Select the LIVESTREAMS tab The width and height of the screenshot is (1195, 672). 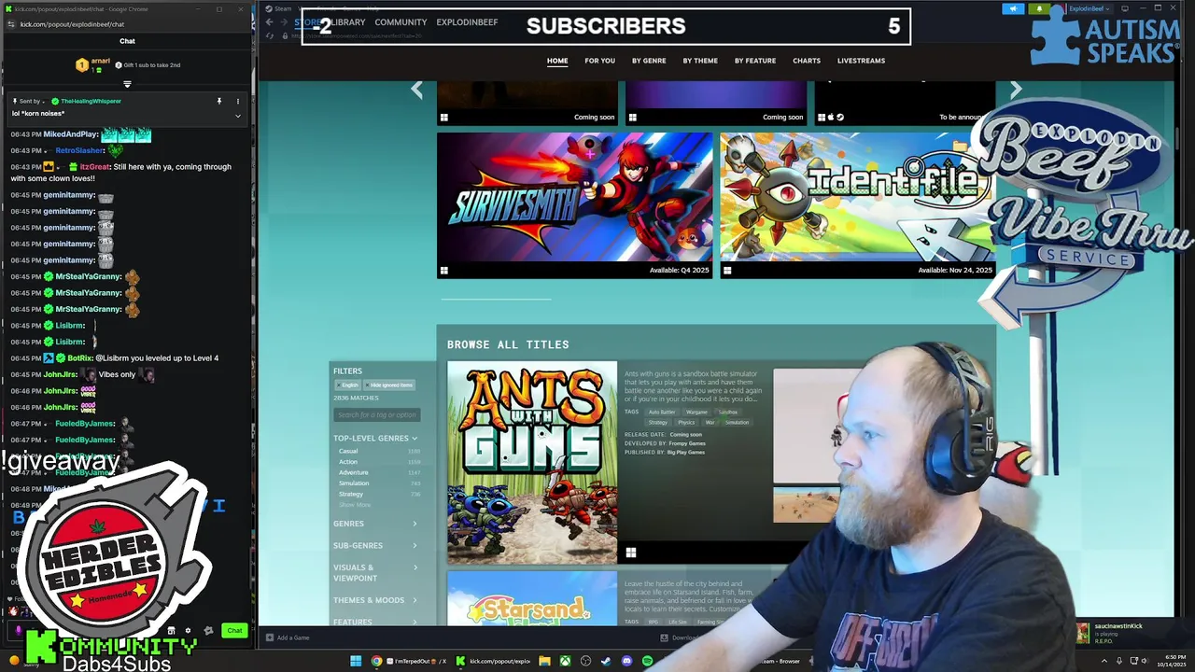coord(861,61)
